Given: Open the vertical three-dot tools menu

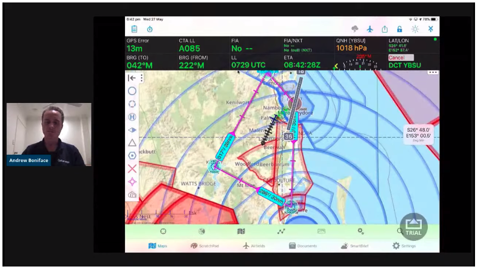Looking at the screenshot, I should (x=141, y=78).
